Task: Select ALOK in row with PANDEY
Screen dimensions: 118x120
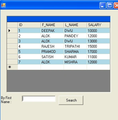Action: click(52, 36)
